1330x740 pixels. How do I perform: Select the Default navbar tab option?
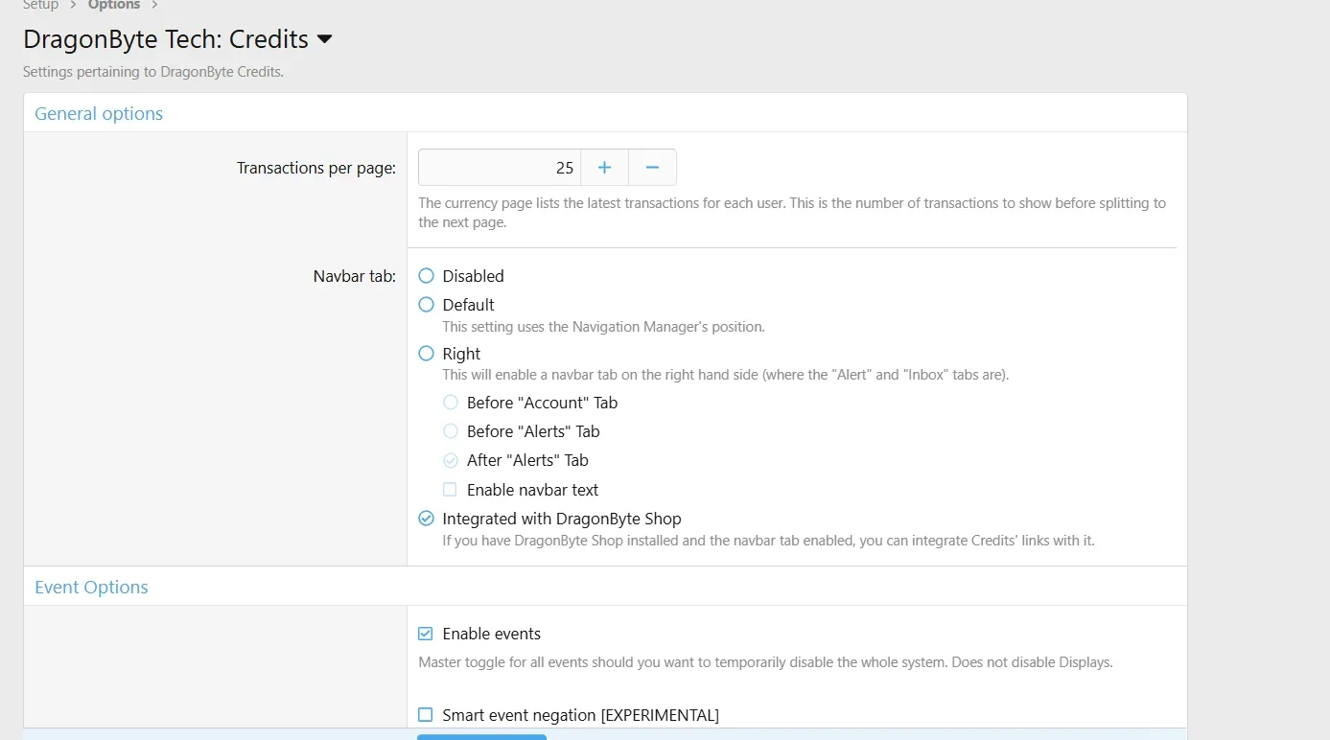click(x=427, y=305)
